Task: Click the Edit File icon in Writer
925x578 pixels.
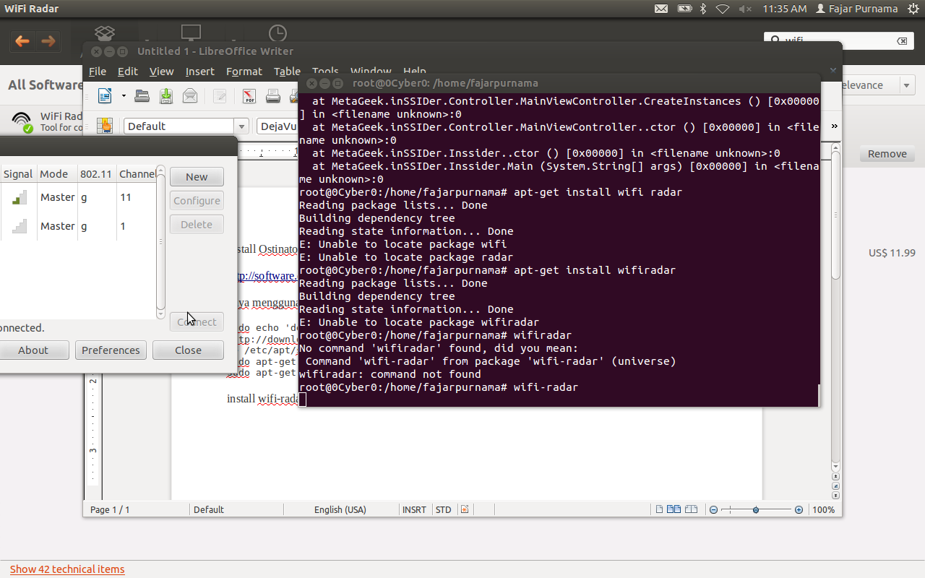Action: pyautogui.click(x=220, y=95)
